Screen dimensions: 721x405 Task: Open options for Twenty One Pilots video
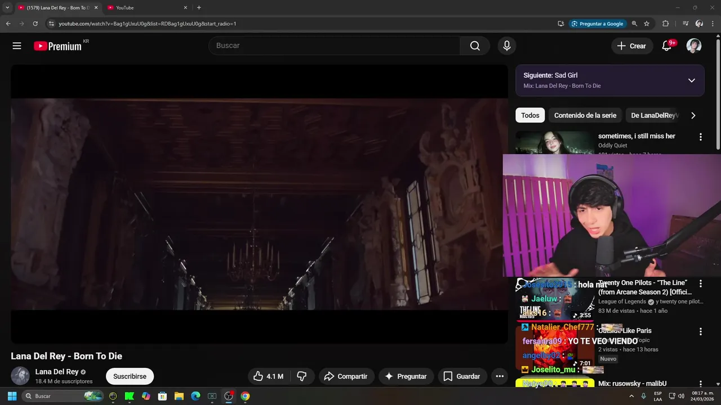(x=701, y=283)
